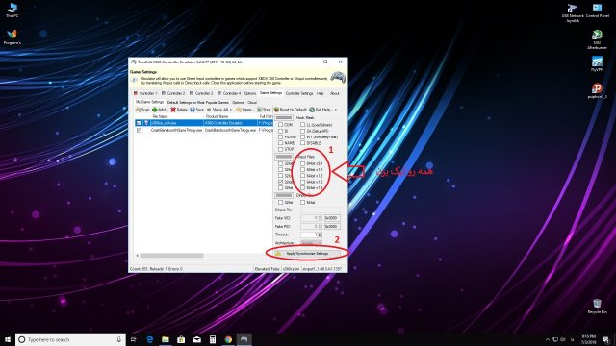Click the green Add game icon

[x=154, y=110]
